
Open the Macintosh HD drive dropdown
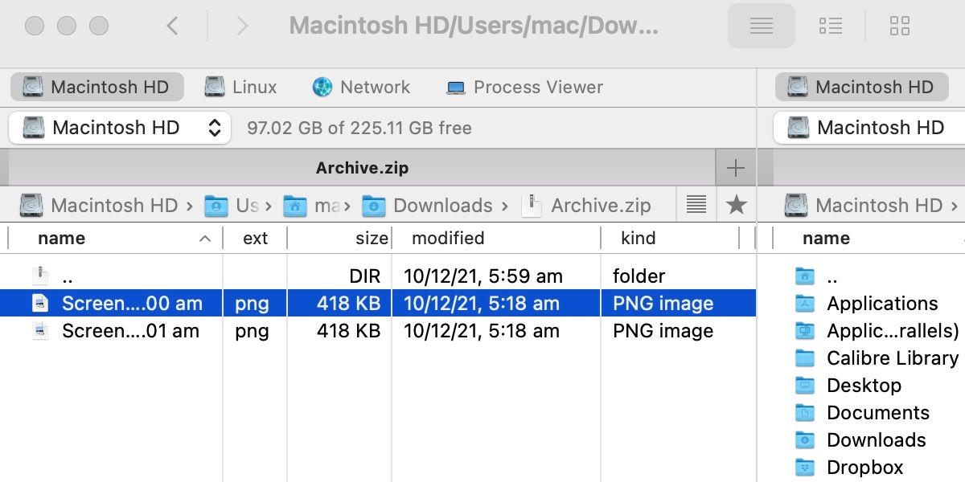click(x=120, y=128)
